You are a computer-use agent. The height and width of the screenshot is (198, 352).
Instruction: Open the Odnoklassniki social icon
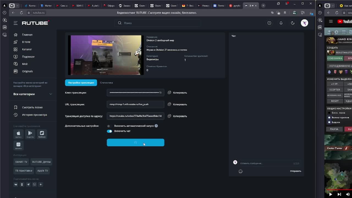coord(22,185)
